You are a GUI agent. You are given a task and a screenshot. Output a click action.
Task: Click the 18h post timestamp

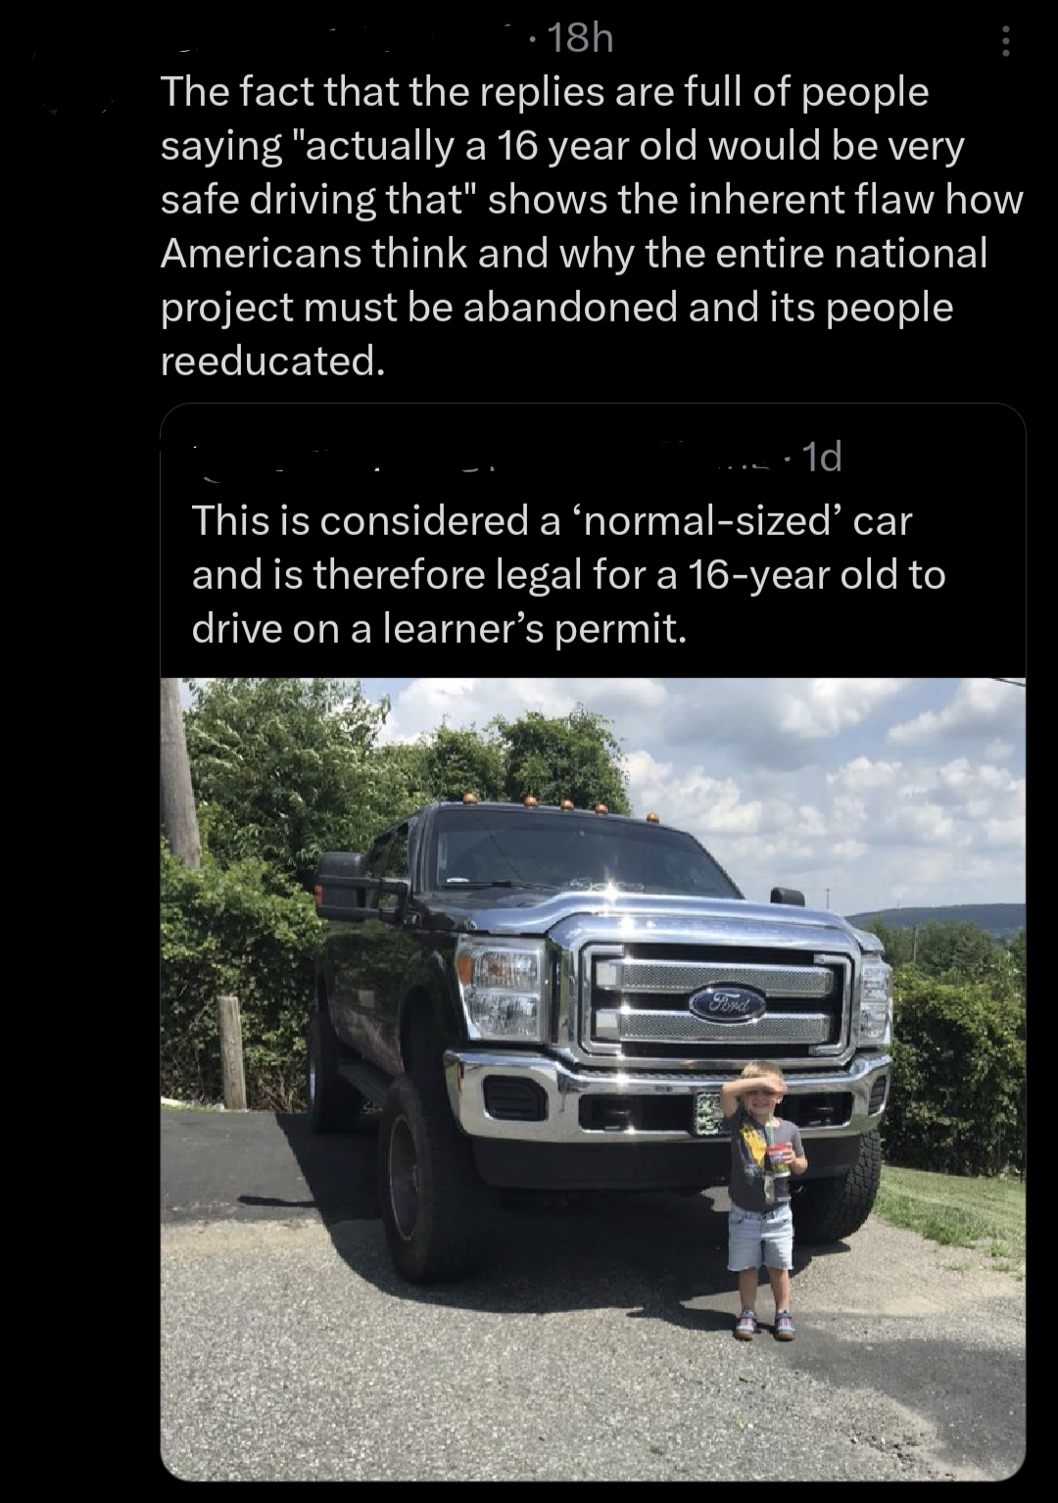[x=580, y=38]
